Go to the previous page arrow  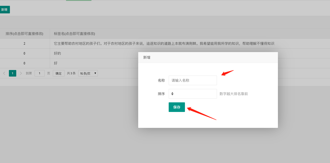coord(4,73)
